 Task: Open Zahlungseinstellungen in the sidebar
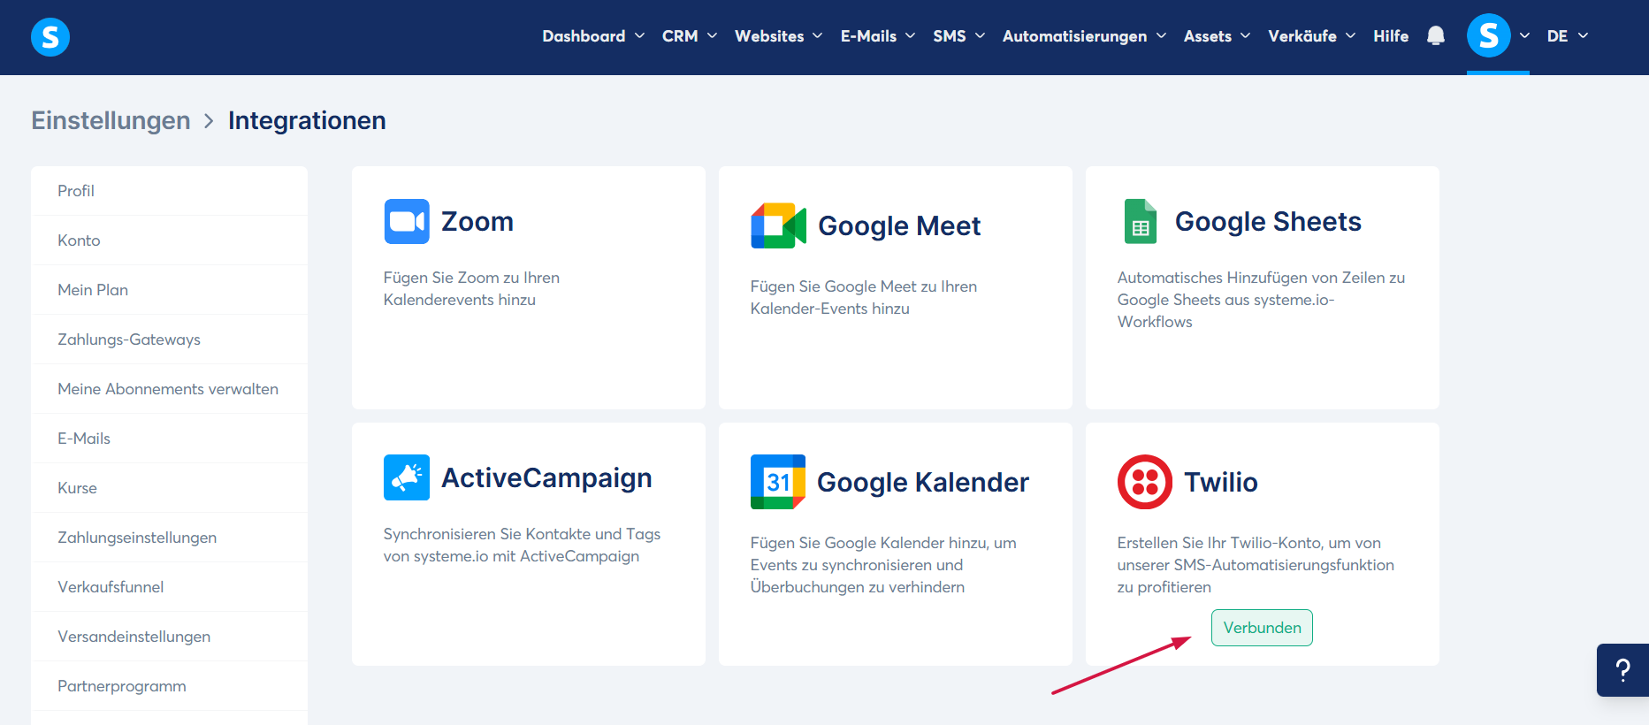[169, 538]
